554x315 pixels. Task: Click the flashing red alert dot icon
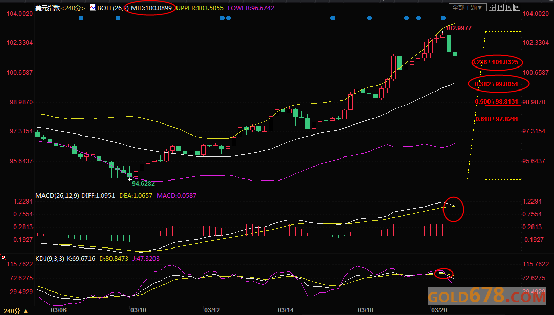(3, 257)
